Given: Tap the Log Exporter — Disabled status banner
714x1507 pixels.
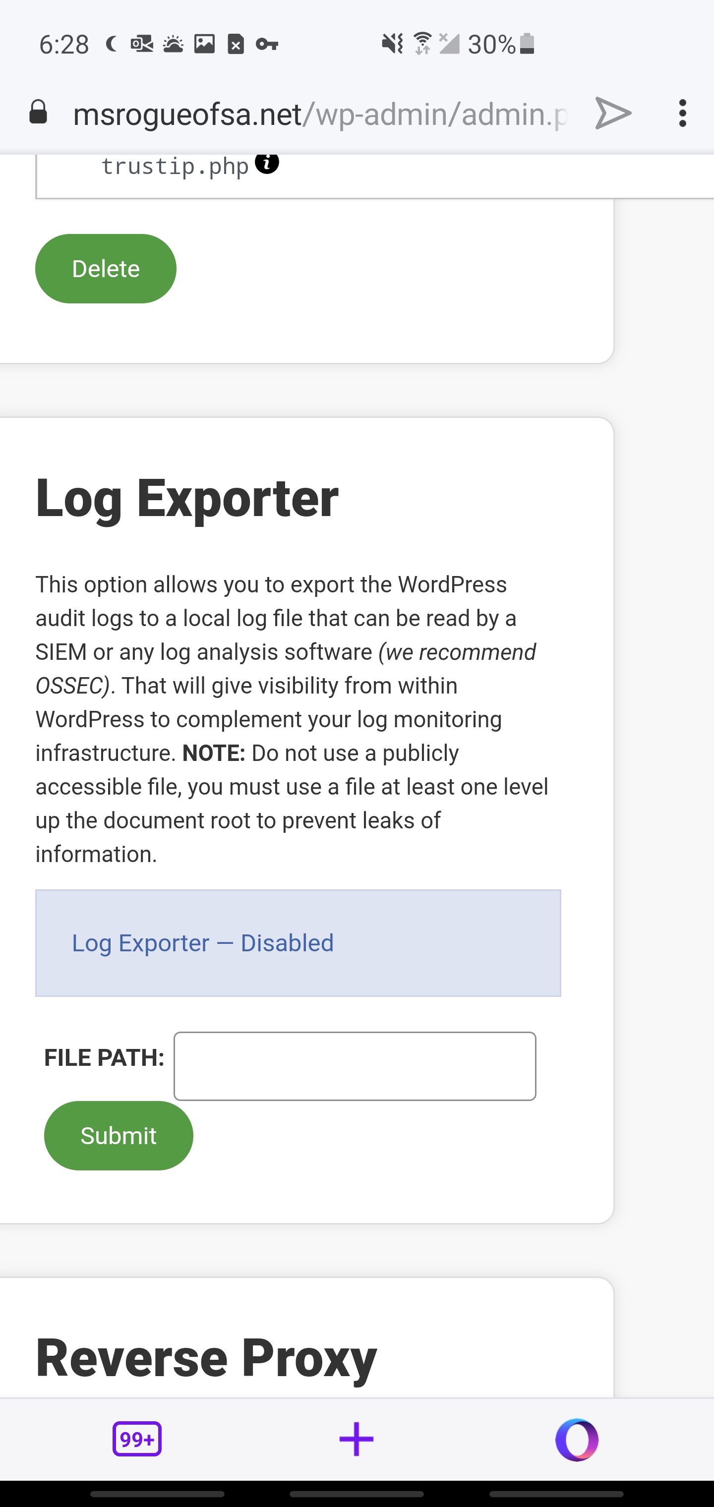Looking at the screenshot, I should point(298,943).
